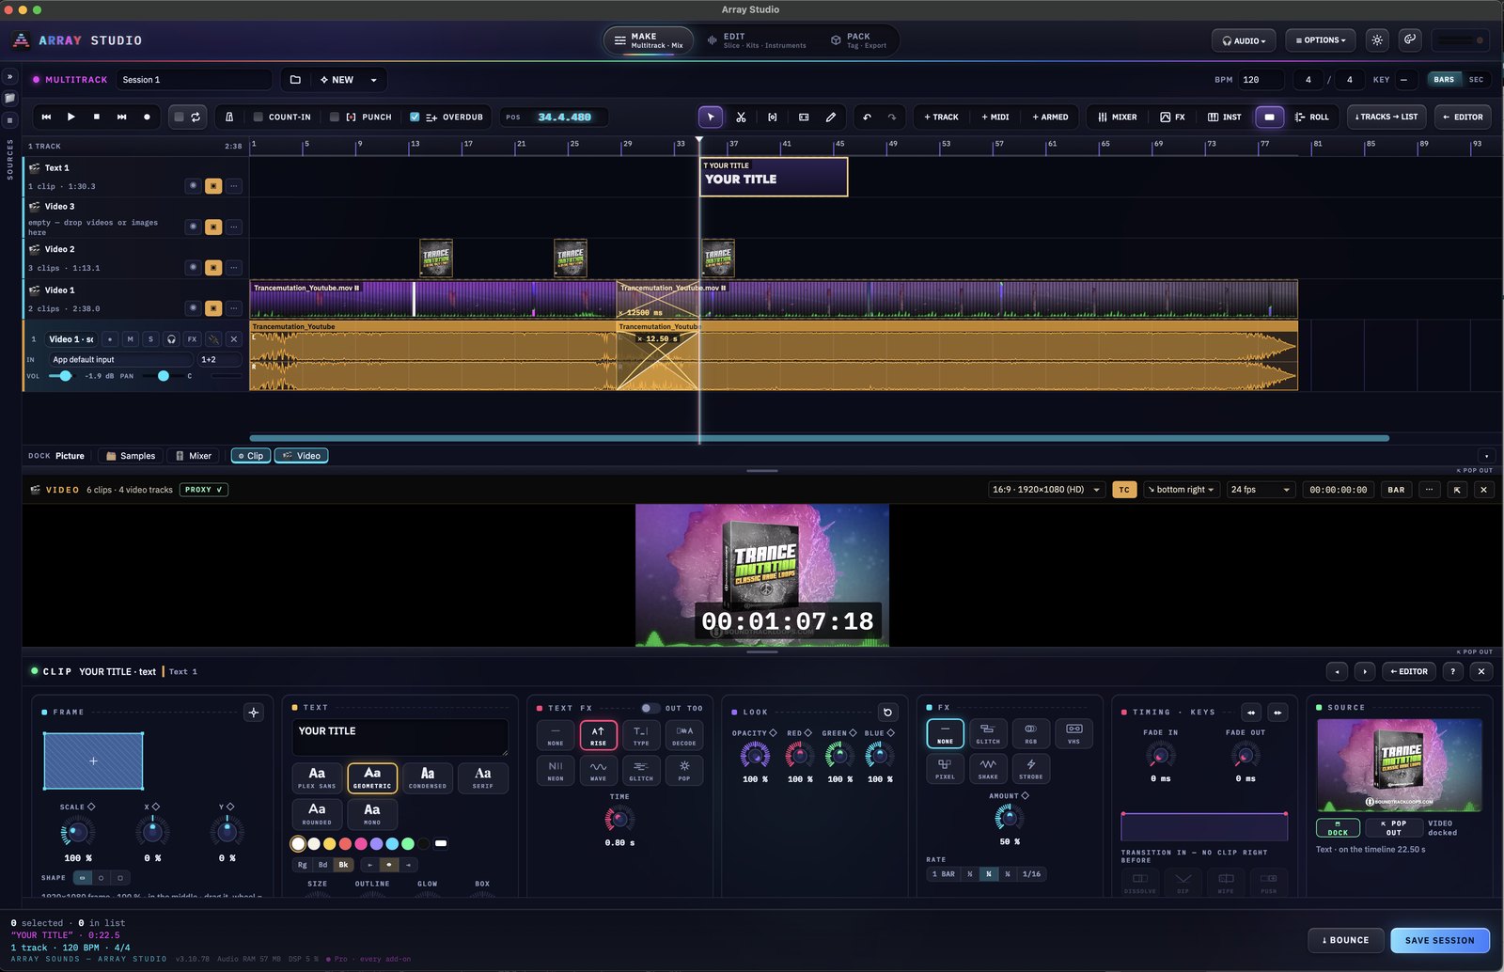Image resolution: width=1504 pixels, height=972 pixels.
Task: Add a new track with + Track
Action: pyautogui.click(x=941, y=118)
